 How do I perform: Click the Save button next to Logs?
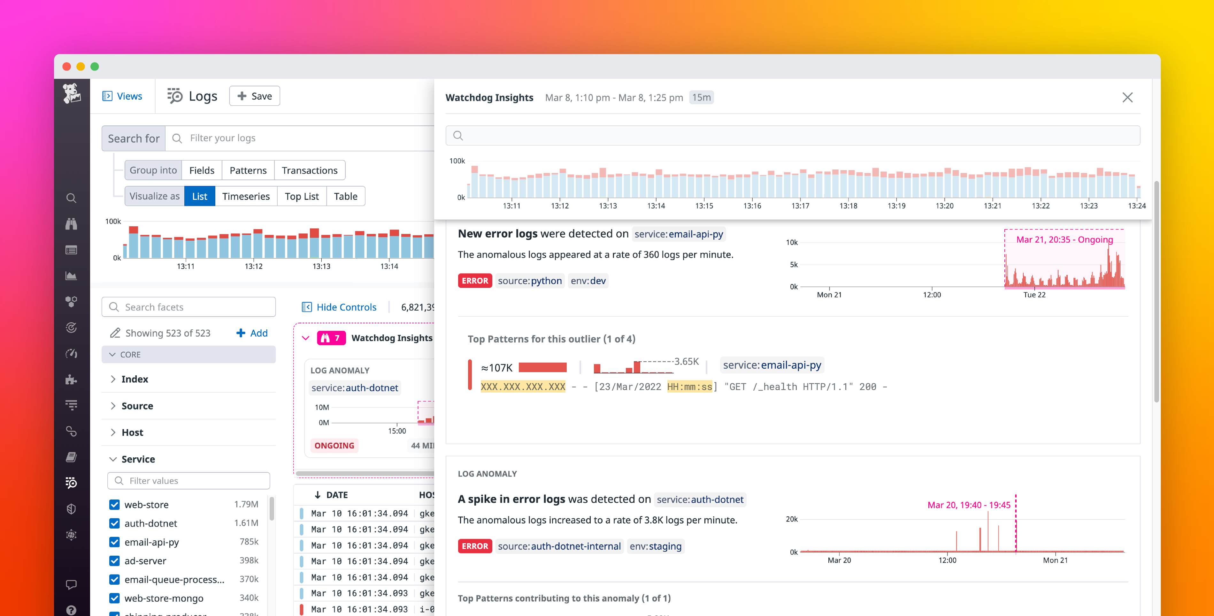click(x=255, y=96)
